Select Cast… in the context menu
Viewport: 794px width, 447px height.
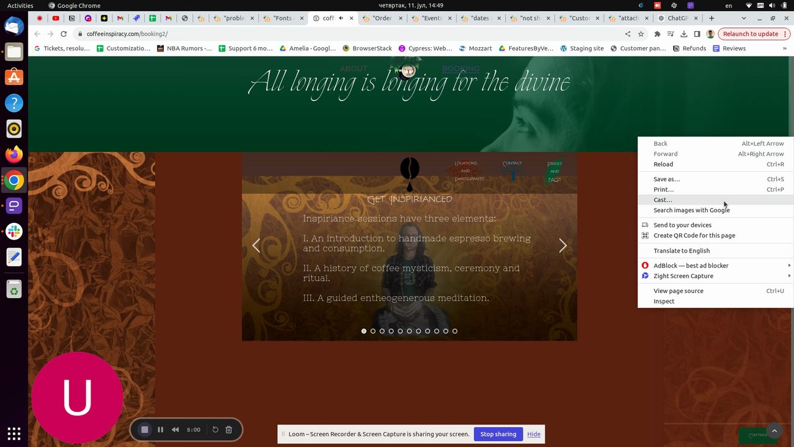[x=716, y=200]
